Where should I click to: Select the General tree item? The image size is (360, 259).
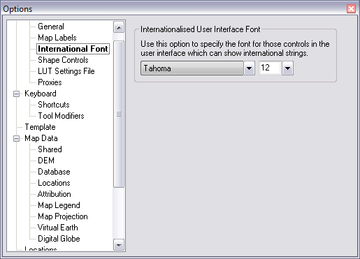click(51, 27)
